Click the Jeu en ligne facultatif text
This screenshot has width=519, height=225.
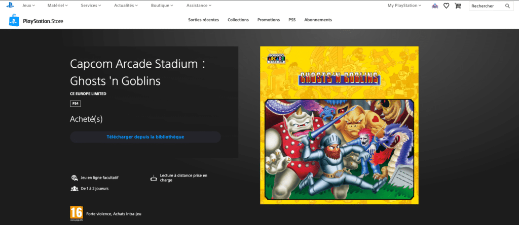[x=100, y=178]
